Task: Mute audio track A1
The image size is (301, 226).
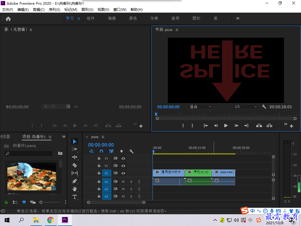Action: (x=123, y=182)
